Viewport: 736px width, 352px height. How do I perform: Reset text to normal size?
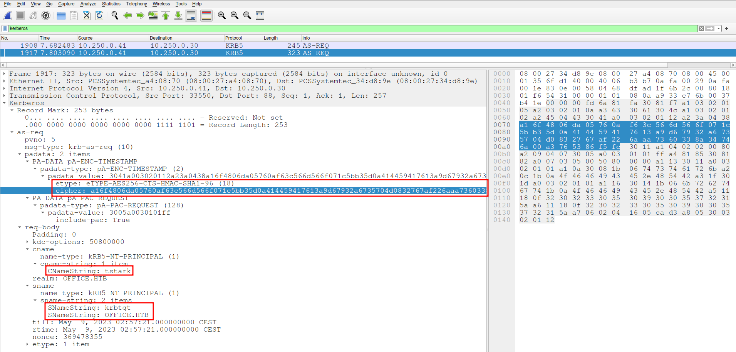(x=247, y=15)
